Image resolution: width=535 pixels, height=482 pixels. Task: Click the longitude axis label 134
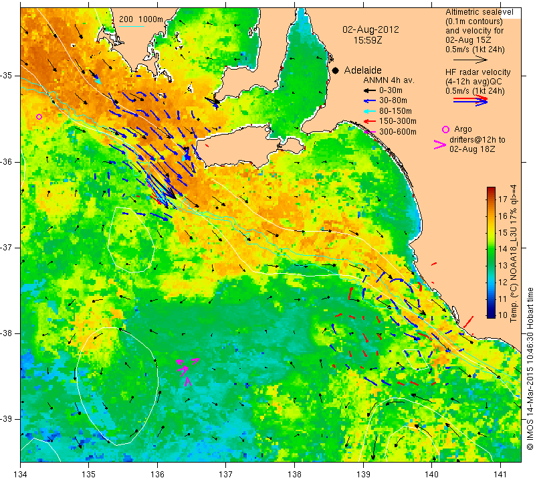click(x=21, y=475)
